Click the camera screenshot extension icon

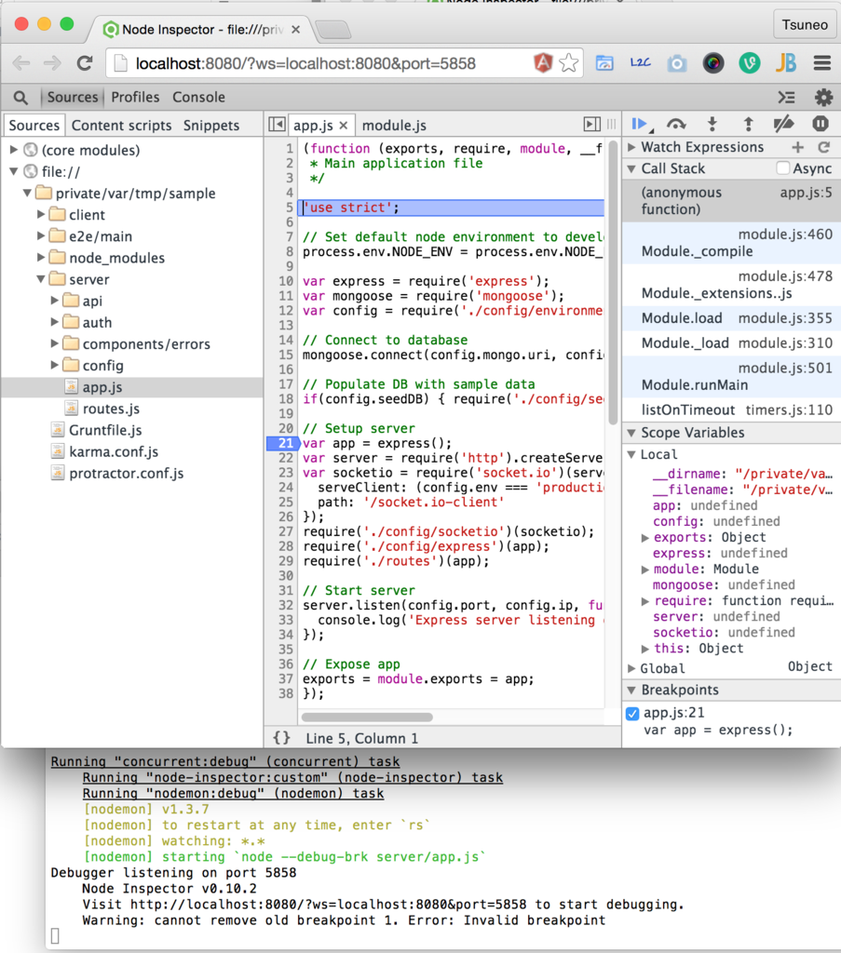point(677,62)
